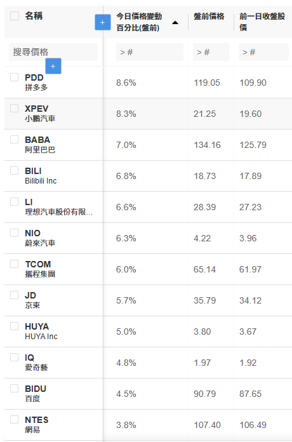Tick the checkbox for PDD 拼多多
Image resolution: width=292 pixels, height=442 pixels.
point(15,77)
